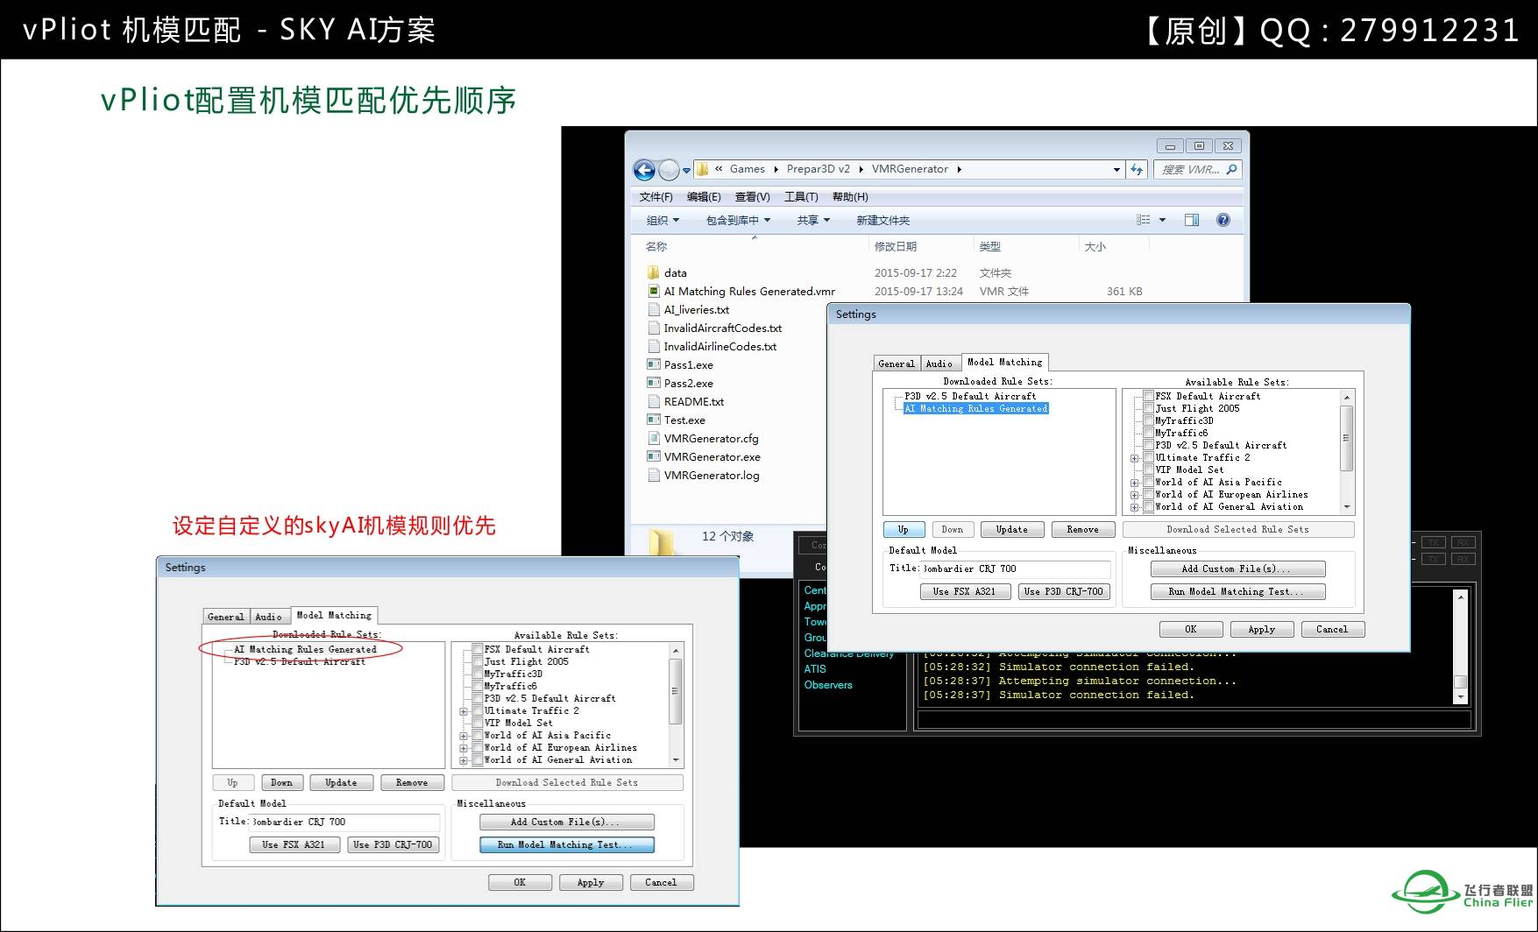Check FSX Default Aircraft in lower Settings window
1538x932 pixels.
tap(478, 649)
